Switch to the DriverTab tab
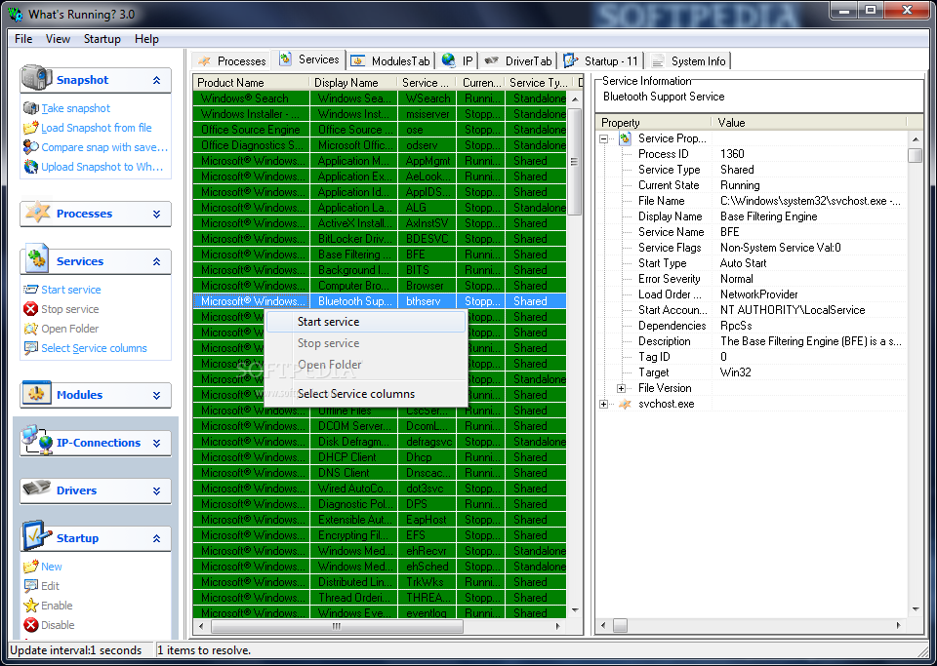This screenshot has width=937, height=666. point(518,60)
